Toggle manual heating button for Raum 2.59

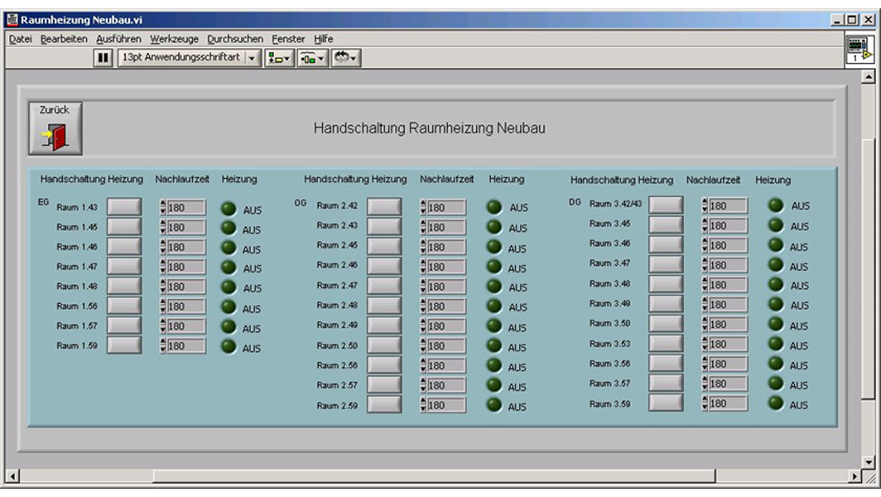coord(384,405)
